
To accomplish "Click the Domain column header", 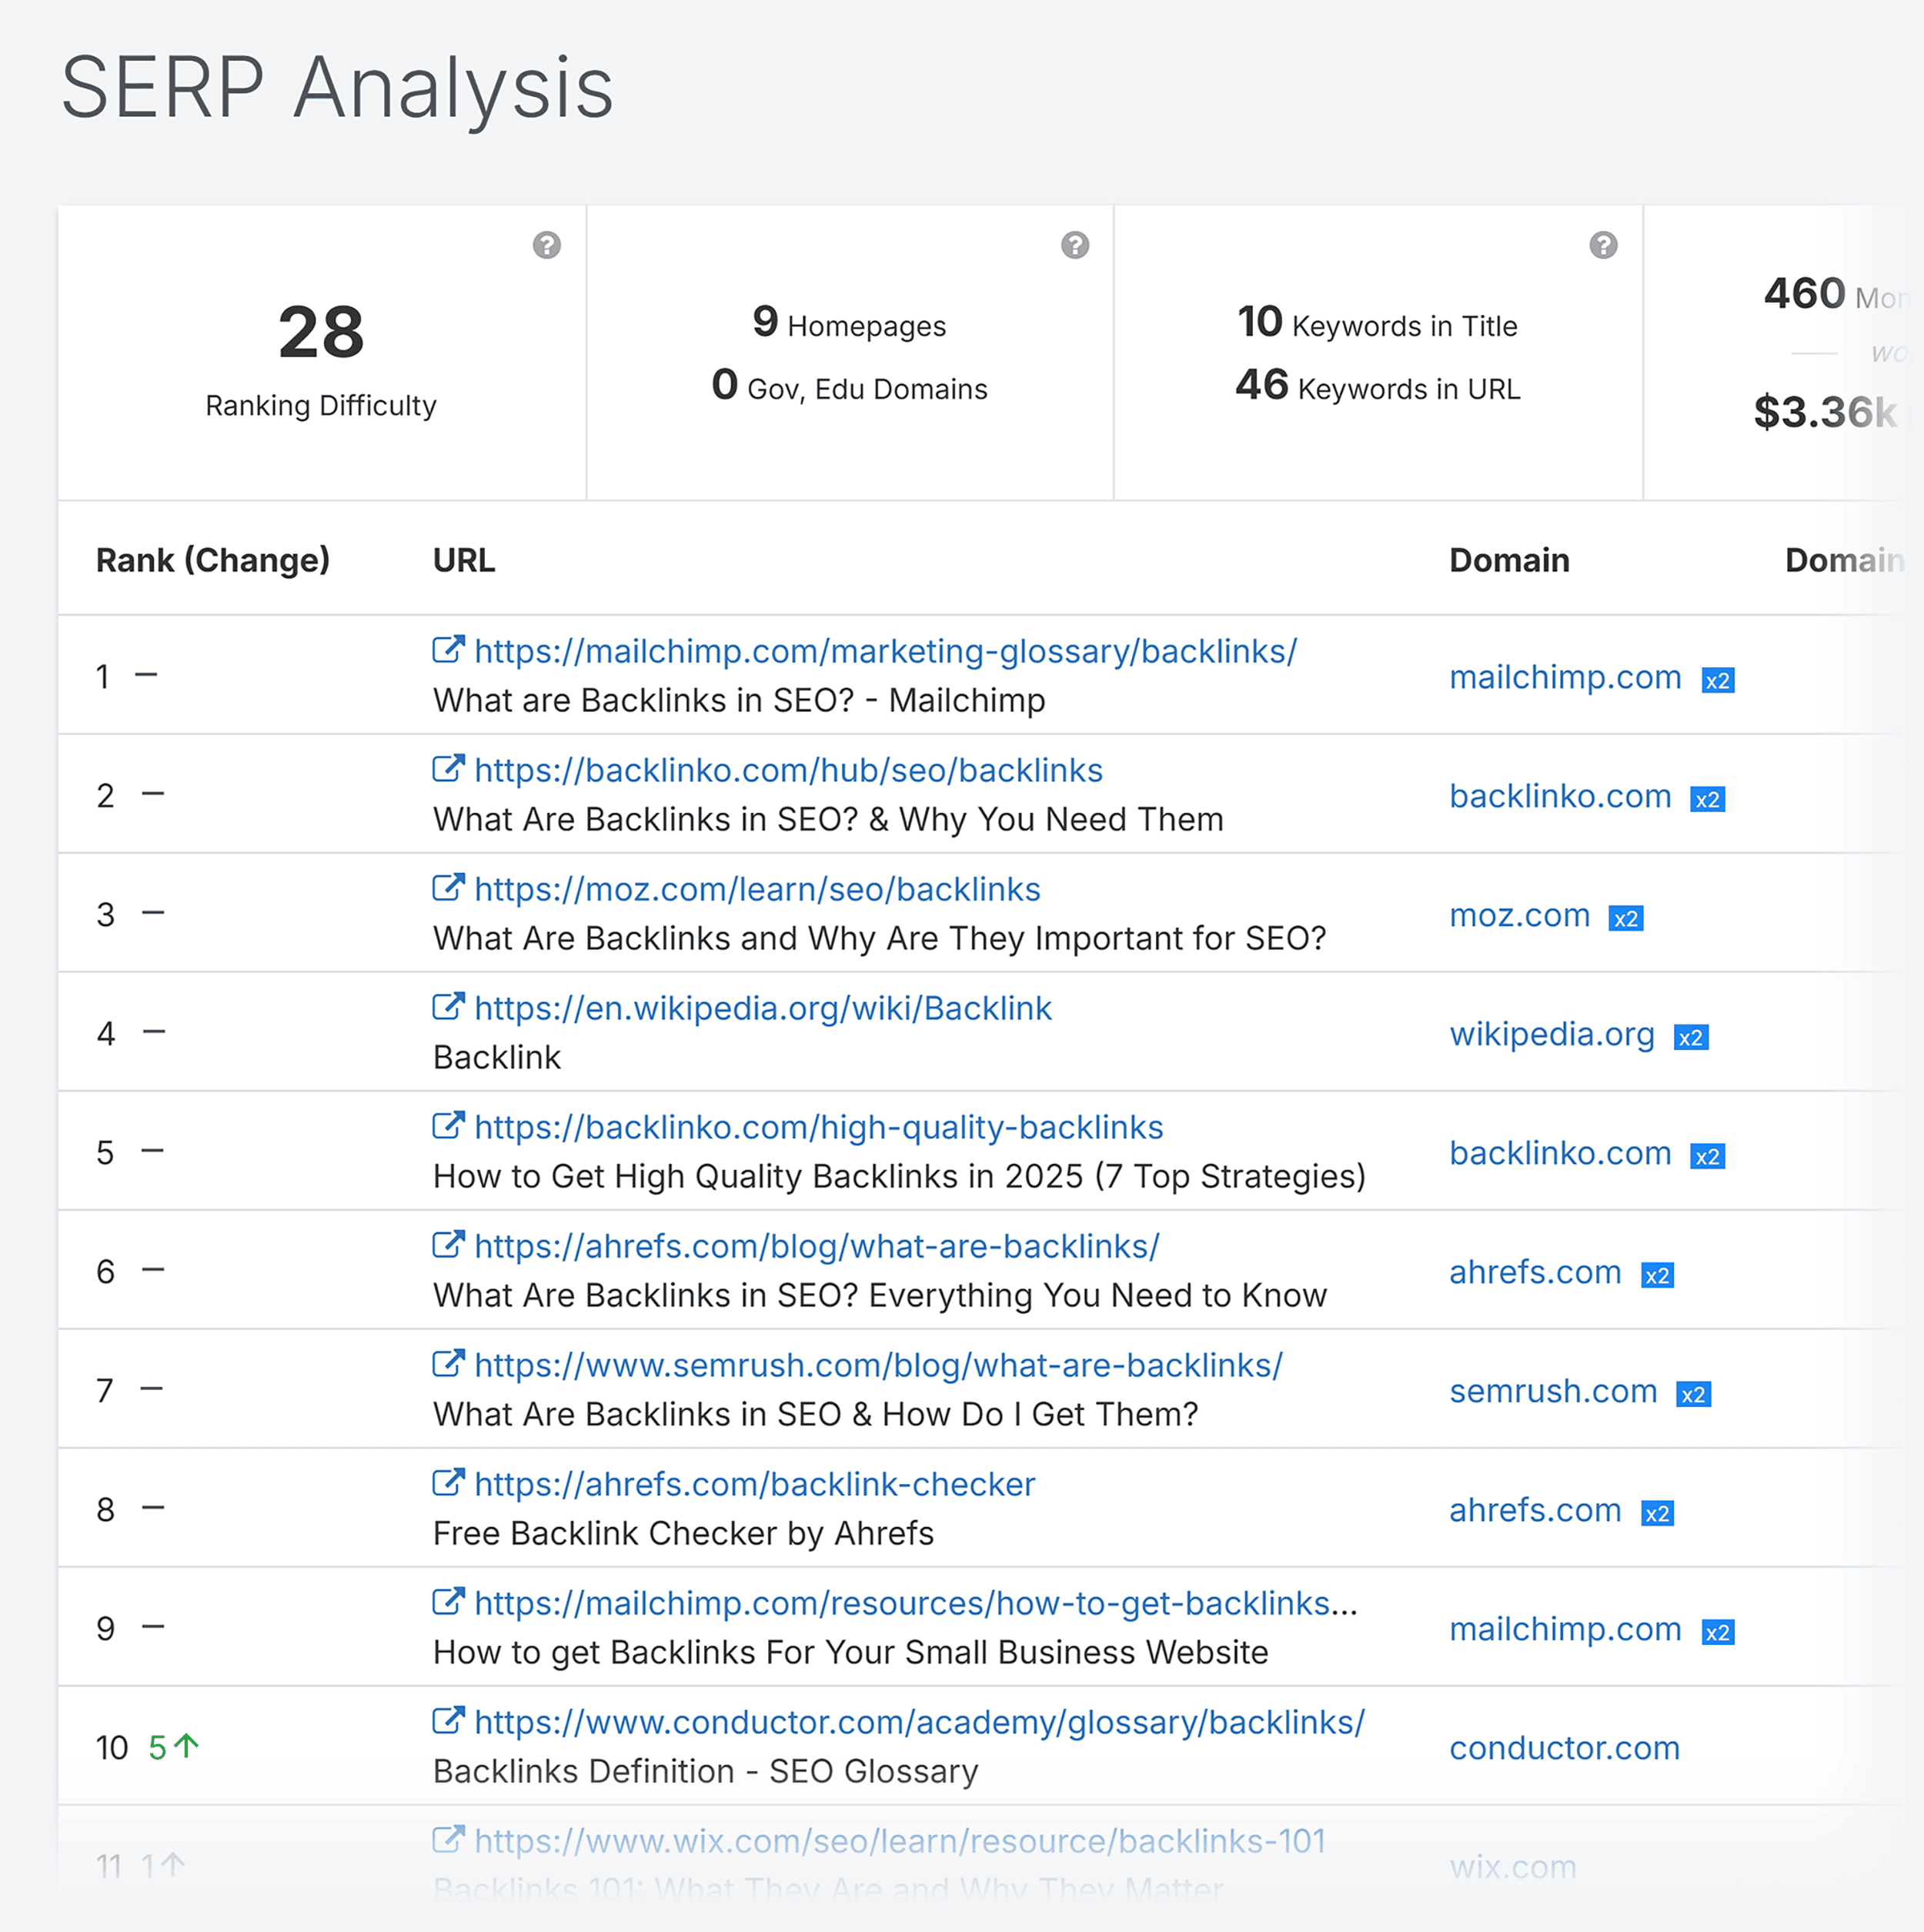I will pos(1509,561).
